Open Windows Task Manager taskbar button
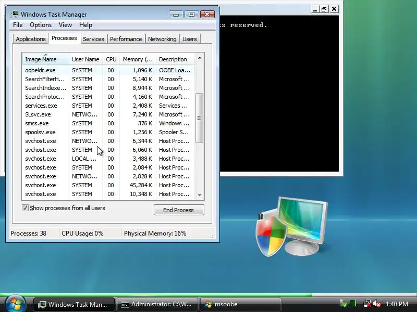Screen dimensions: 417x312 [x=74, y=304]
